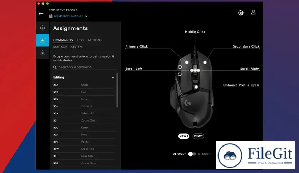Select the New tab command row
This screenshot has height=173, width=299.
[x=84, y=156]
